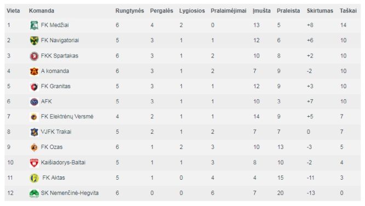This screenshot has height=206, width=365.
Task: Click the Rungtynės column header
Action: (130, 11)
